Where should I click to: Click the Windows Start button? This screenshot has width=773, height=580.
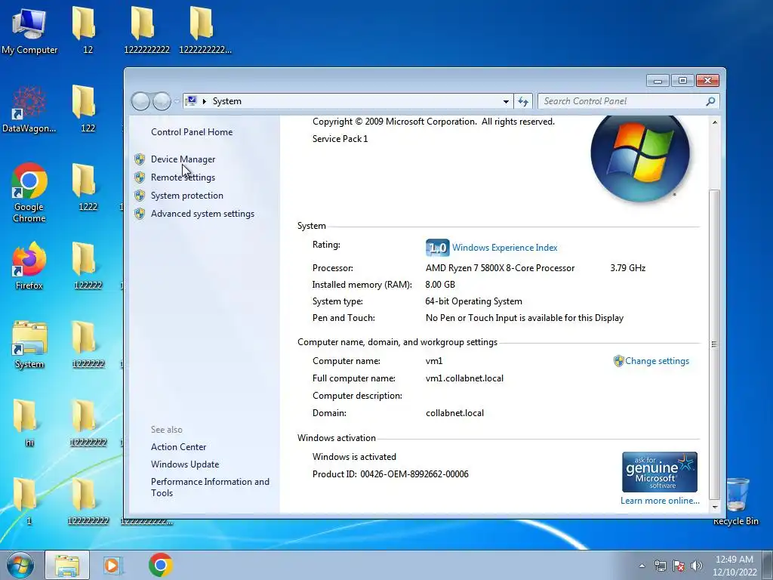click(20, 565)
